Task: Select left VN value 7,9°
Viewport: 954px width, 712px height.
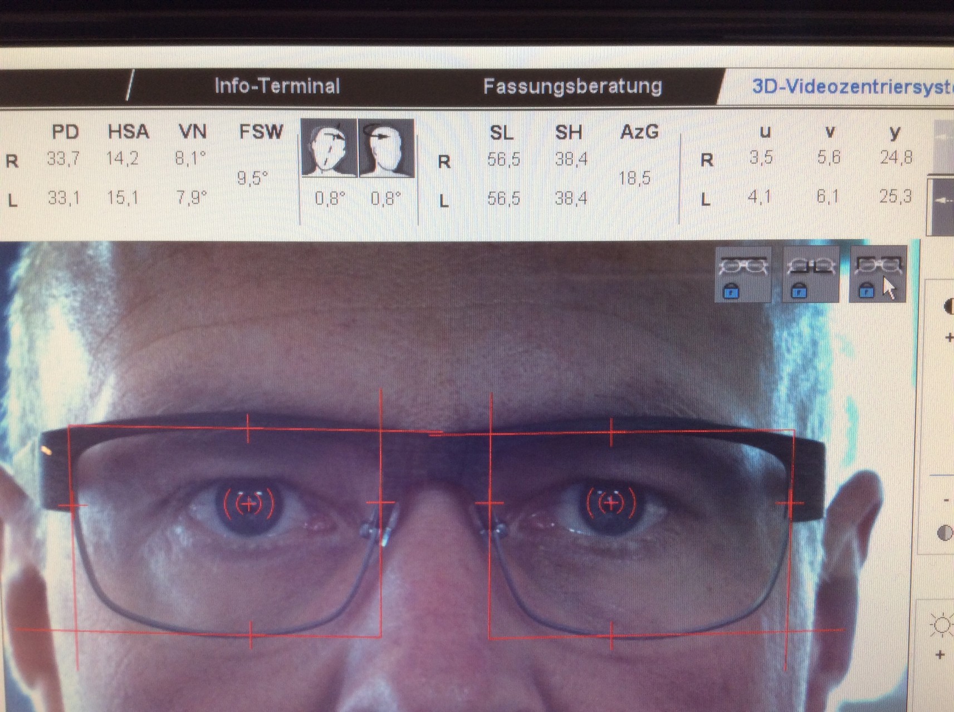Action: (x=191, y=197)
